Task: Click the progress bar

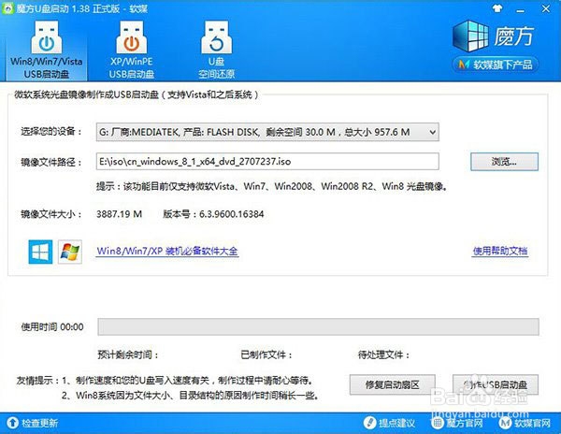Action: point(318,326)
